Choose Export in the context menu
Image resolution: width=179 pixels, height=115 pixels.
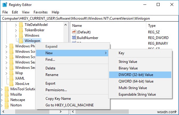pos(72,83)
